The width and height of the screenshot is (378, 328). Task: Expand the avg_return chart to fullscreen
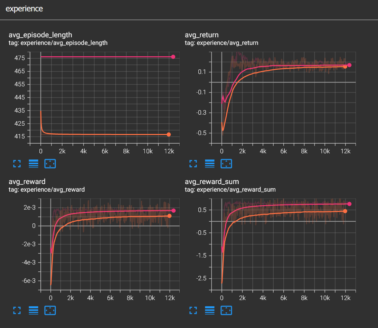pyautogui.click(x=193, y=164)
